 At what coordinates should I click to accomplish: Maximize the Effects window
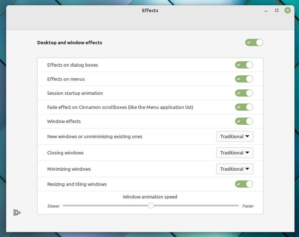(x=277, y=10)
